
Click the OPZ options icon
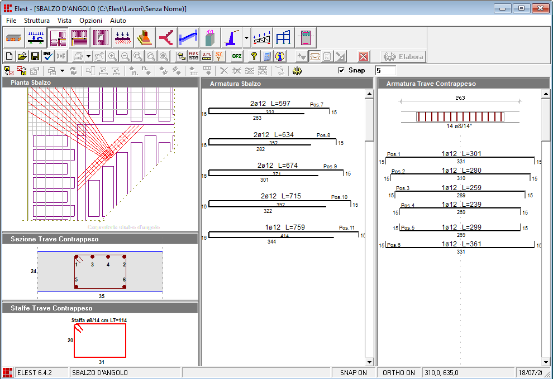click(237, 56)
